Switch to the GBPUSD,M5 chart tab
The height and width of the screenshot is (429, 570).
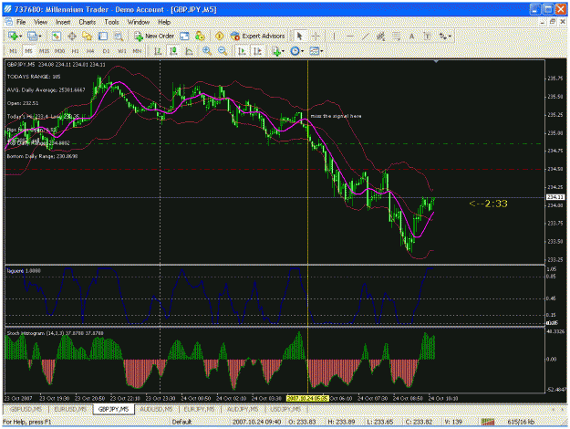pyautogui.click(x=26, y=409)
